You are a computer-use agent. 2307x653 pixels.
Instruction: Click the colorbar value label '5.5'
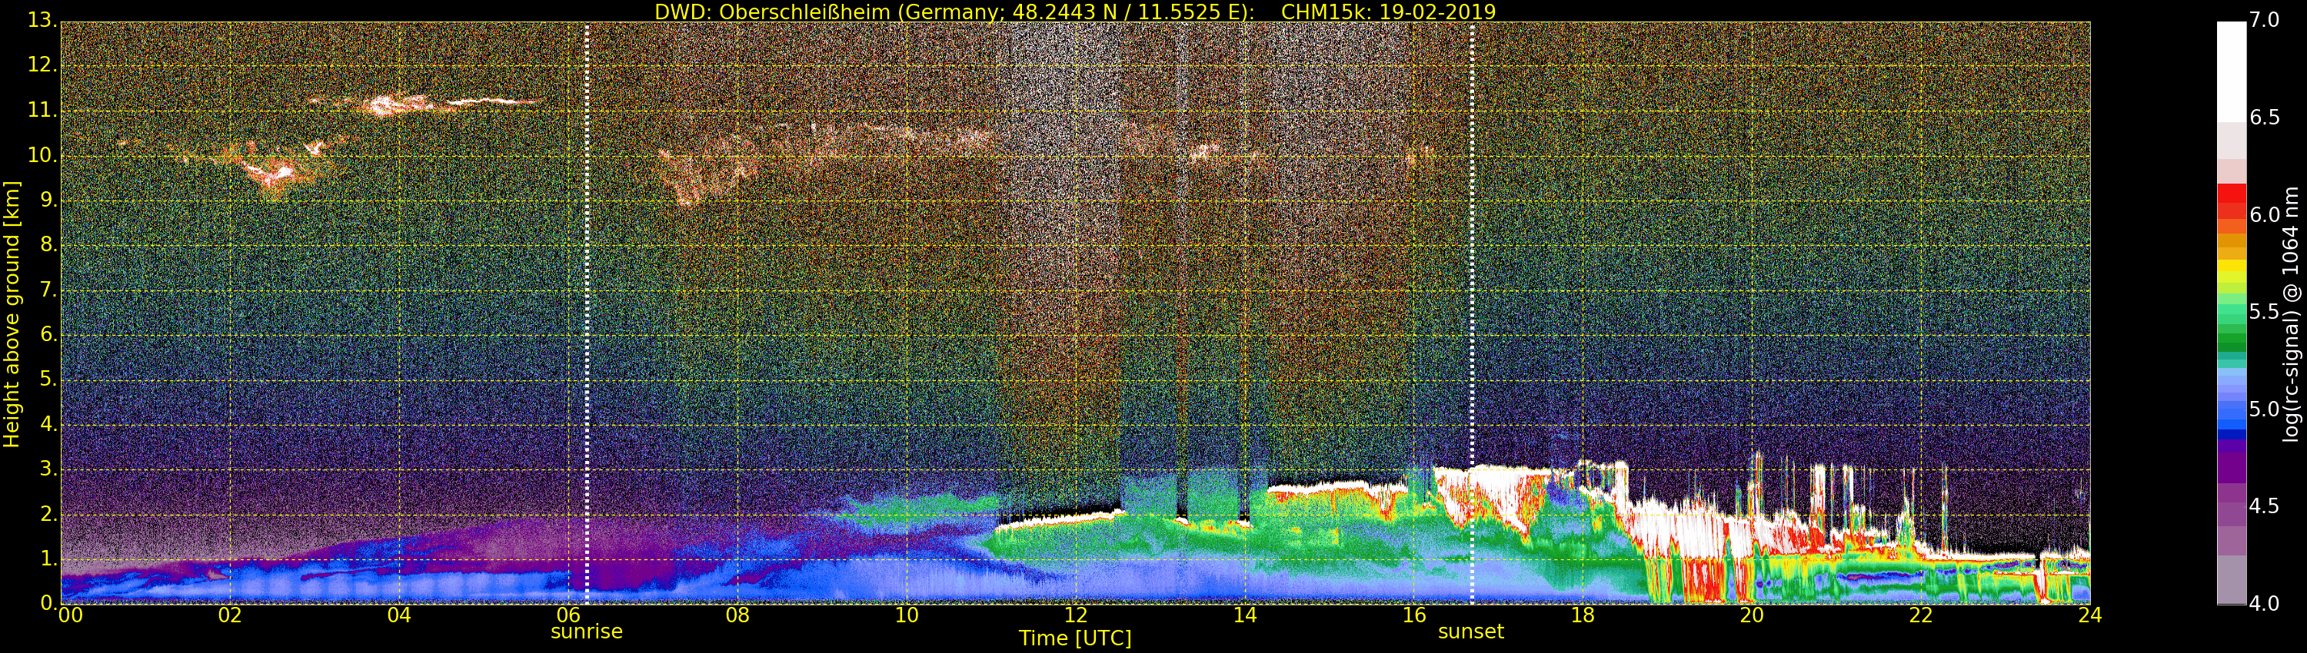(2265, 312)
